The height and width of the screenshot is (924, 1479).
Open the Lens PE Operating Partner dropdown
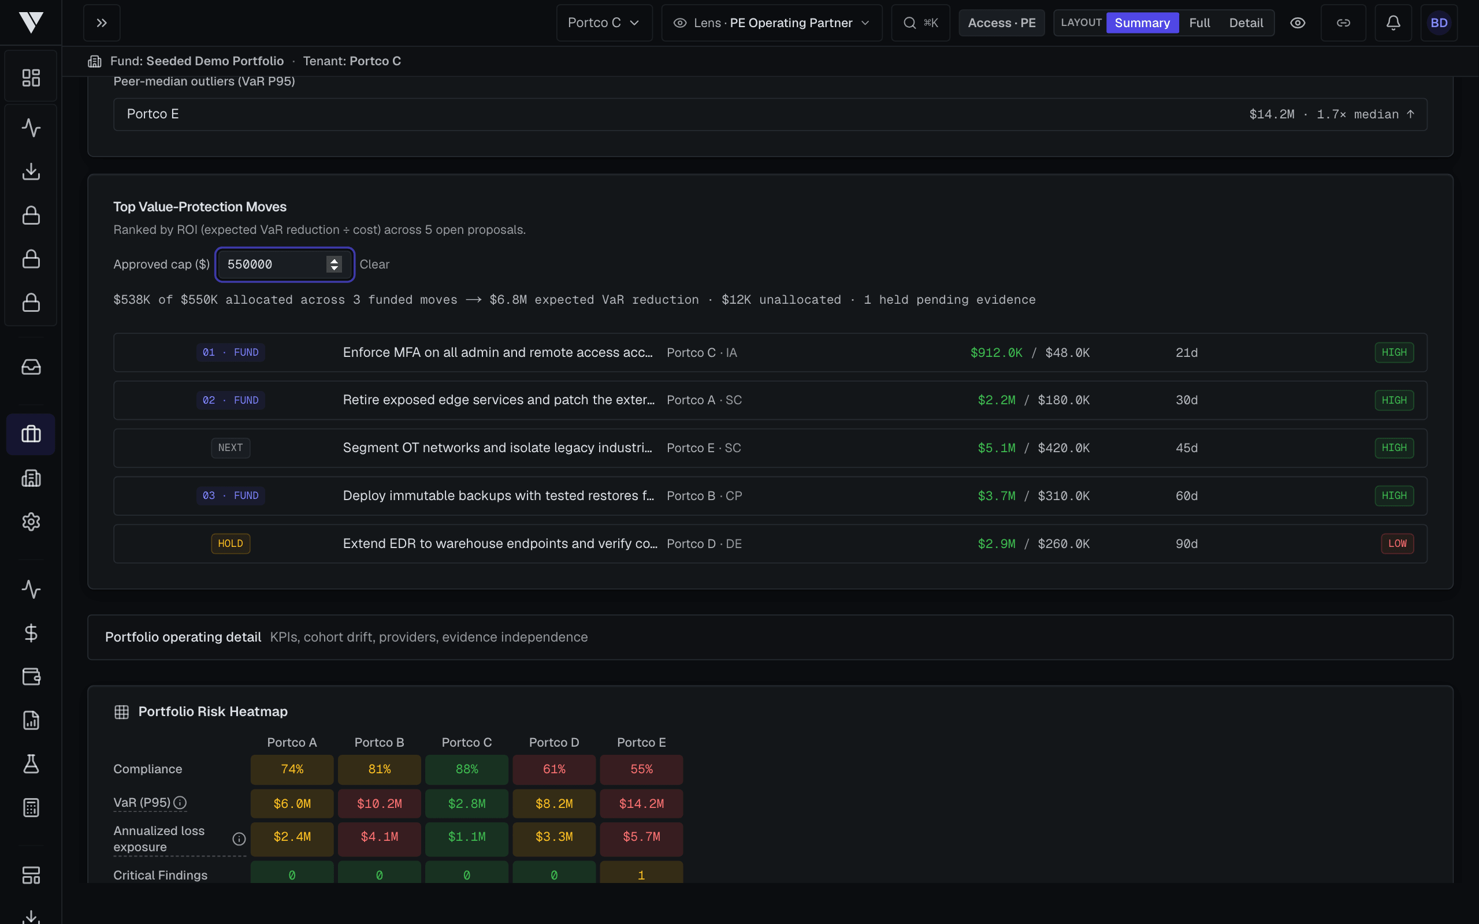coord(772,23)
